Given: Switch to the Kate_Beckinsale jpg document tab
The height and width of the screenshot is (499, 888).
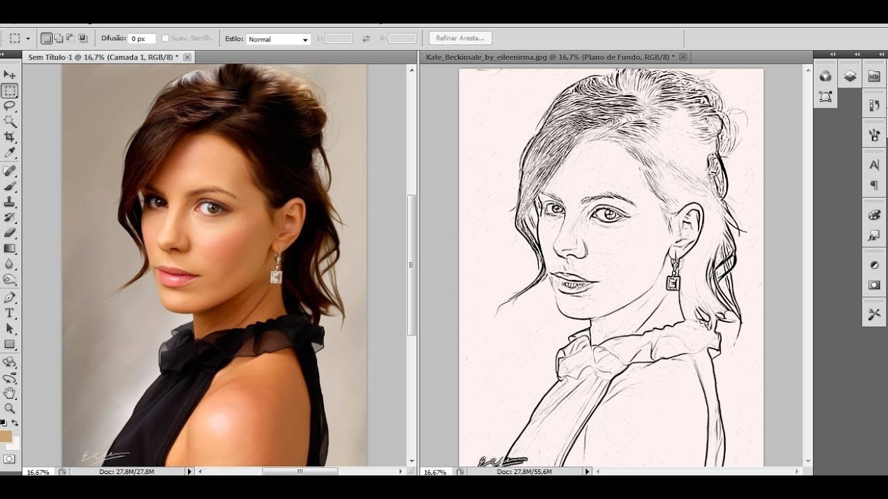Looking at the screenshot, I should (x=548, y=56).
